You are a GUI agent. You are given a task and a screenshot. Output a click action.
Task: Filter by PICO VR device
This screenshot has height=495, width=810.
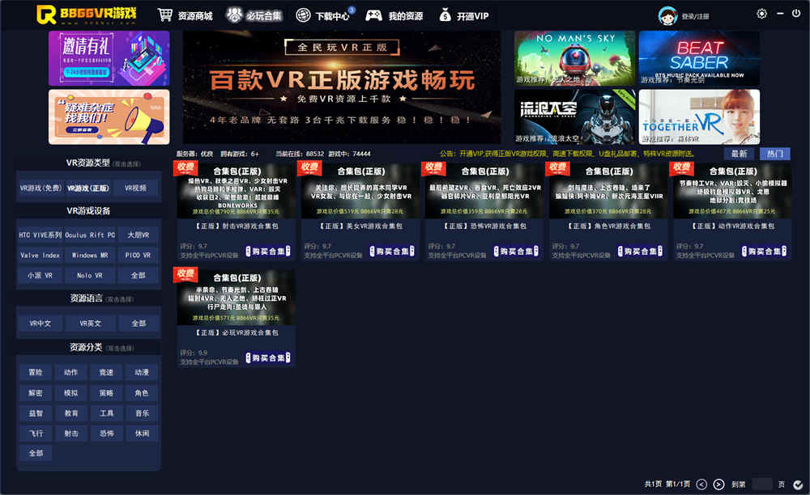click(x=138, y=256)
